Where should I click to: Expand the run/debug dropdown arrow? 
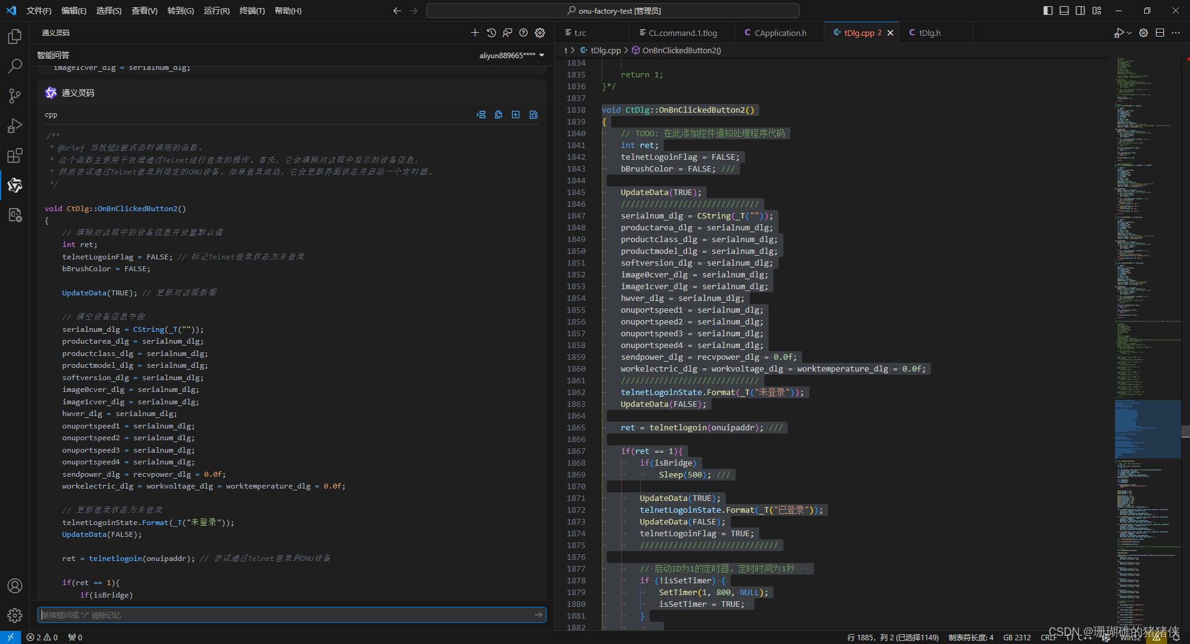click(1129, 33)
